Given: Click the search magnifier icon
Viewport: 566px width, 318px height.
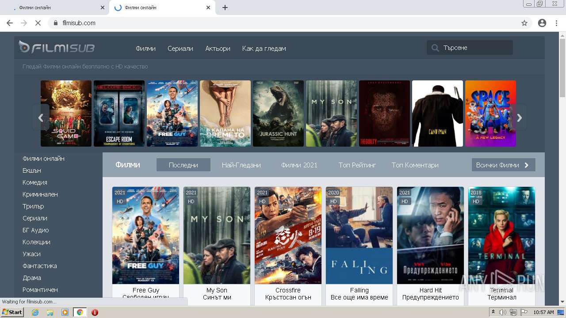Looking at the screenshot, I should tap(436, 48).
